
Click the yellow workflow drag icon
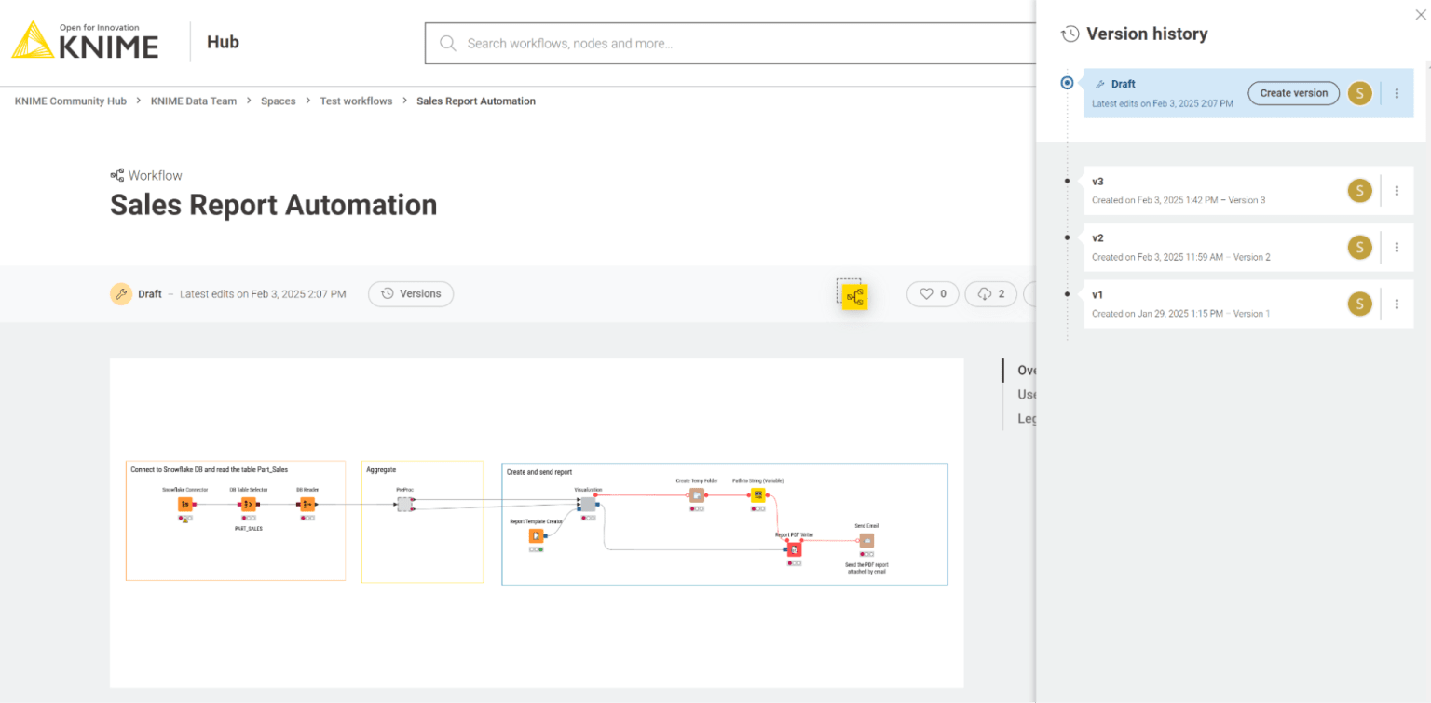coord(854,297)
